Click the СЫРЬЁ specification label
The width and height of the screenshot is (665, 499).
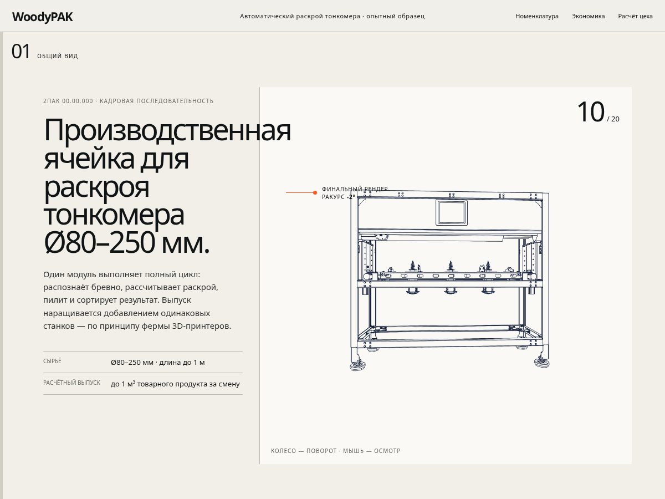coord(52,361)
